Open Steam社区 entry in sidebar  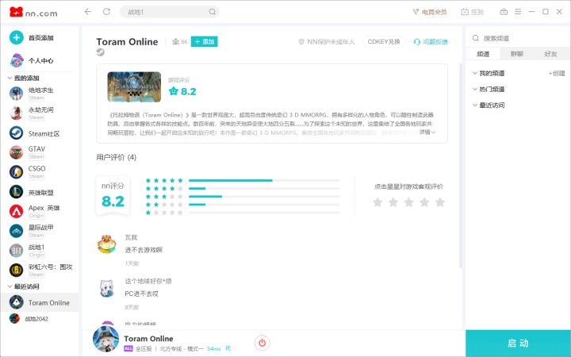(40, 133)
